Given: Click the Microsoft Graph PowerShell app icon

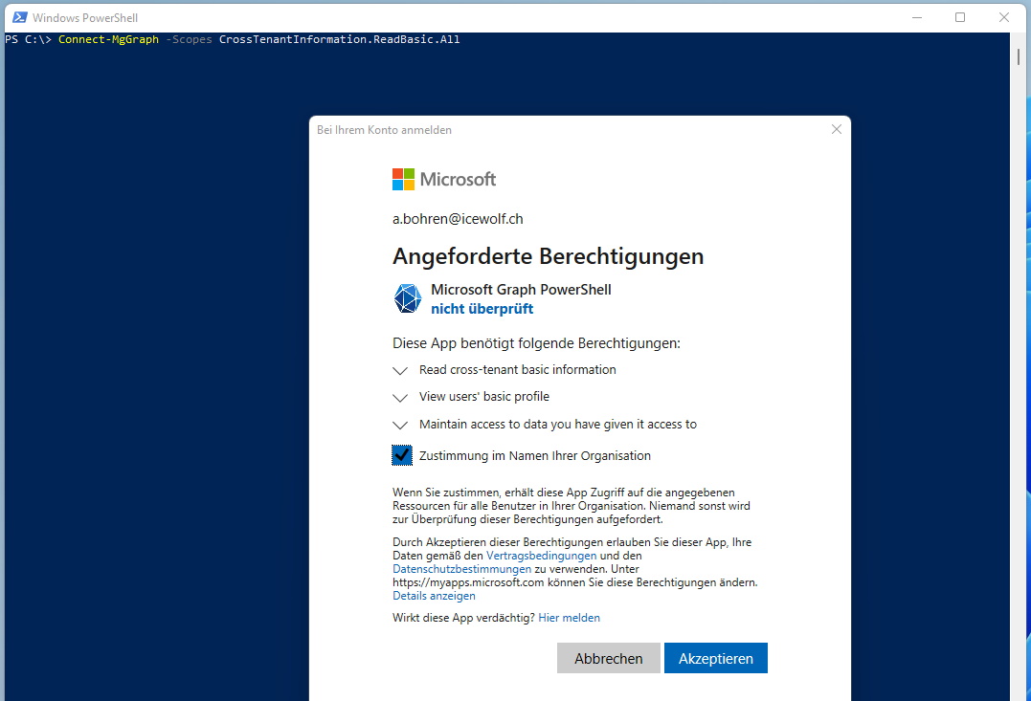Looking at the screenshot, I should pos(408,299).
